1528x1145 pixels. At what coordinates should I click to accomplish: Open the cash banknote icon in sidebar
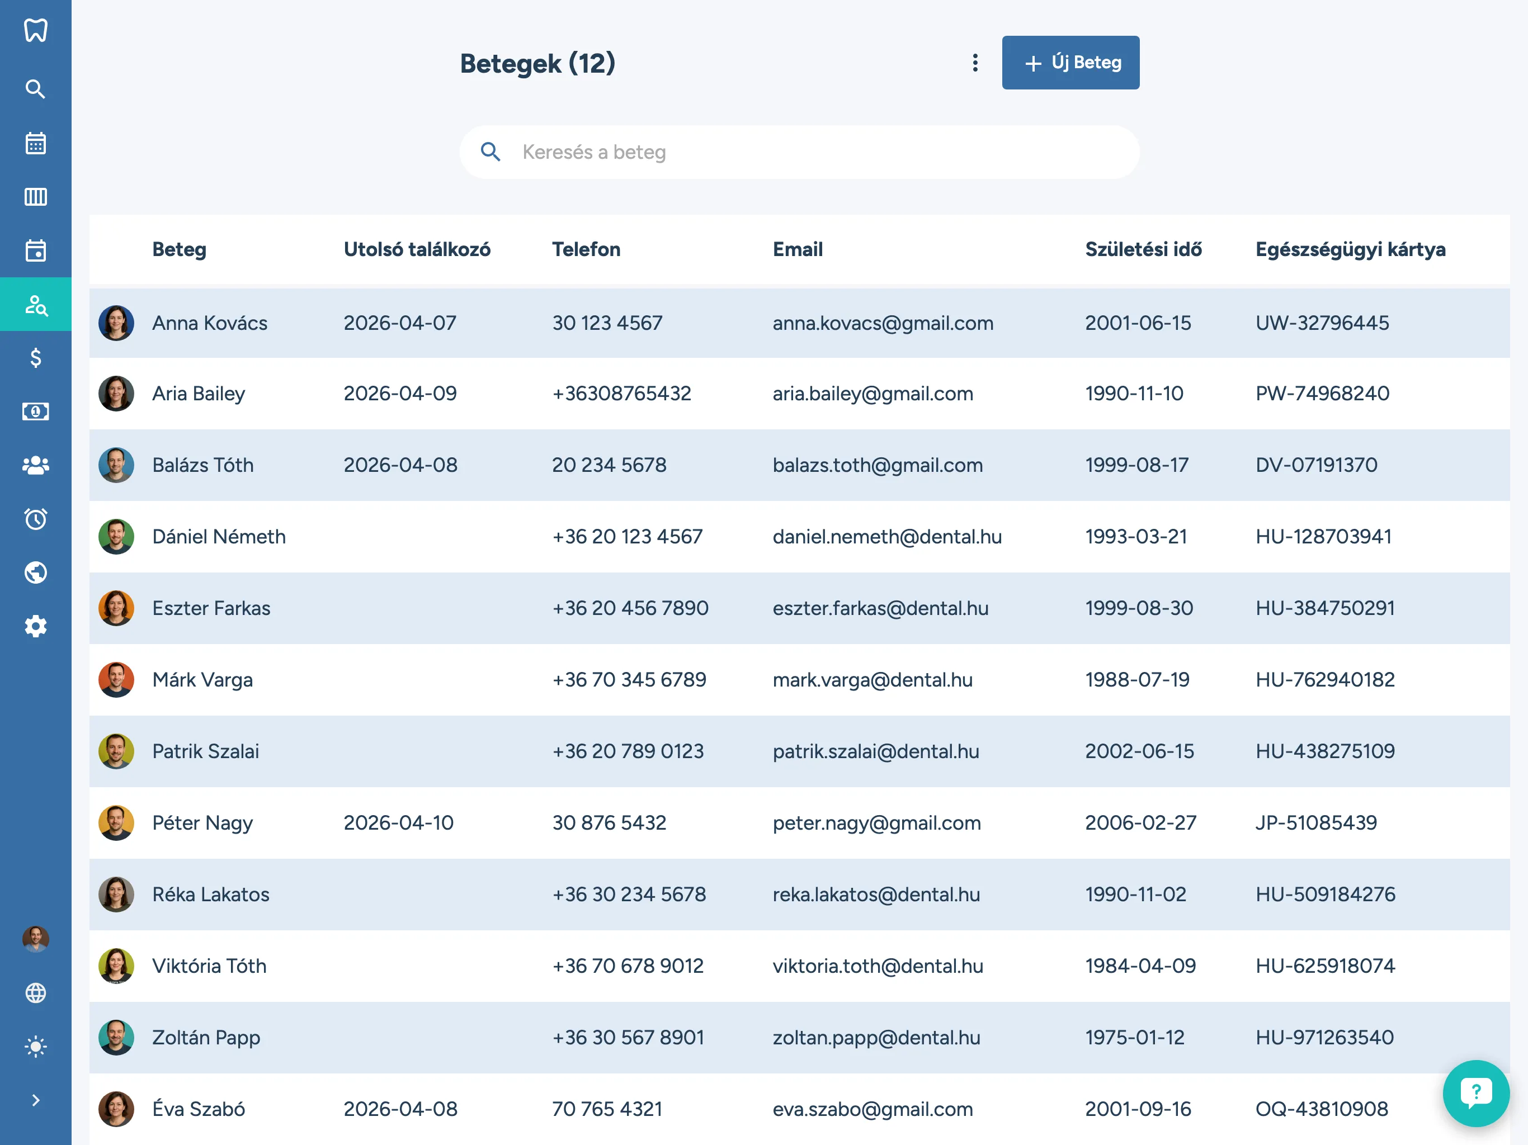tap(35, 411)
